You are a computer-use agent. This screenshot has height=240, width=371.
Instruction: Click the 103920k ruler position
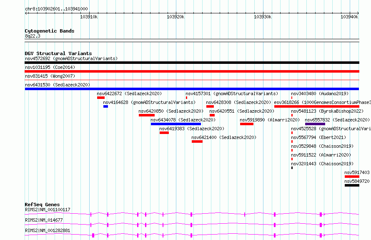click(175, 17)
